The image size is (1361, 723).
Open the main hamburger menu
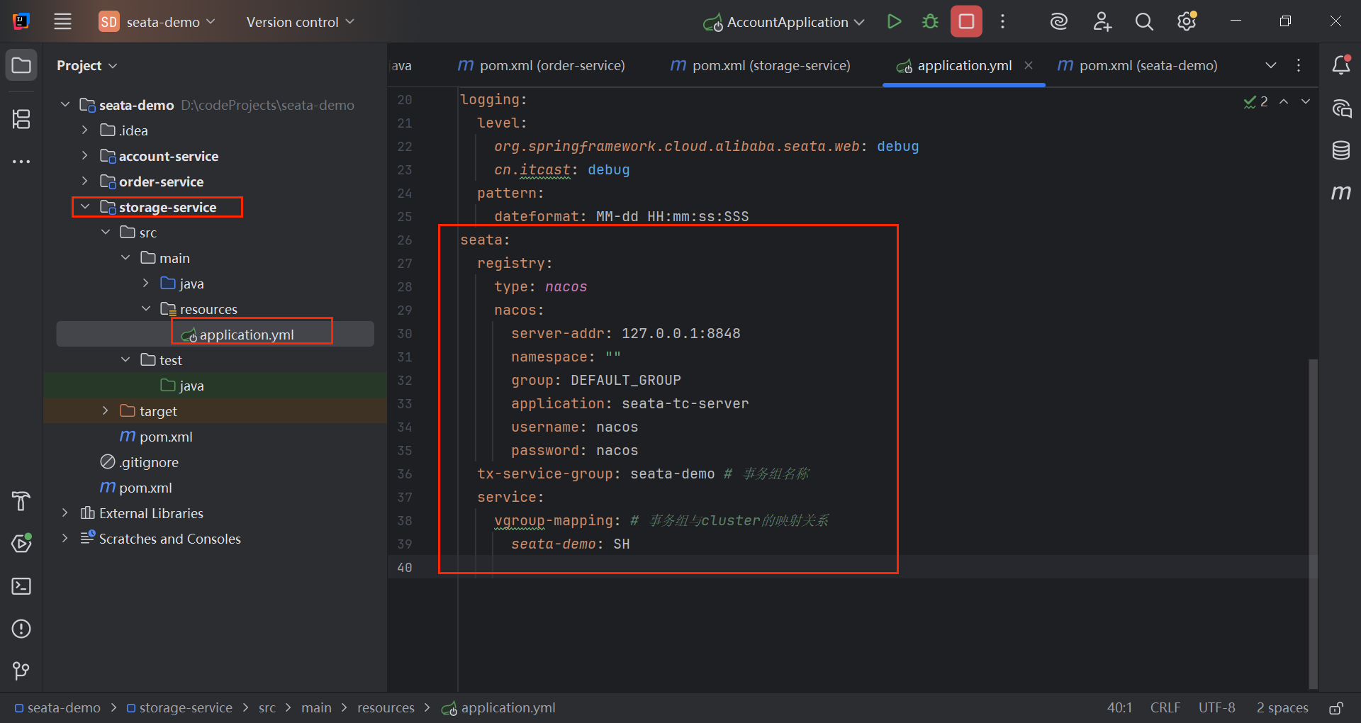pyautogui.click(x=62, y=21)
